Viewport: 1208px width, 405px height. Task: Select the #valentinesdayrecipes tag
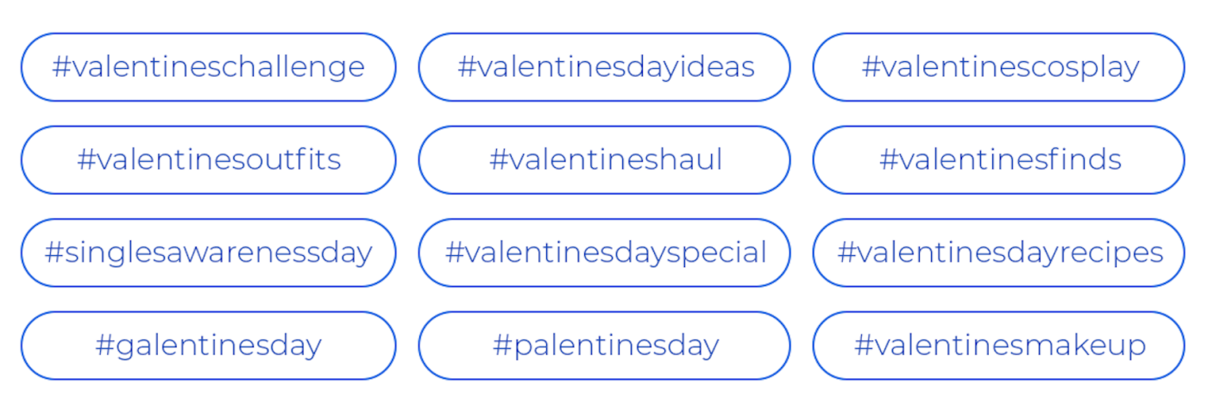999,252
